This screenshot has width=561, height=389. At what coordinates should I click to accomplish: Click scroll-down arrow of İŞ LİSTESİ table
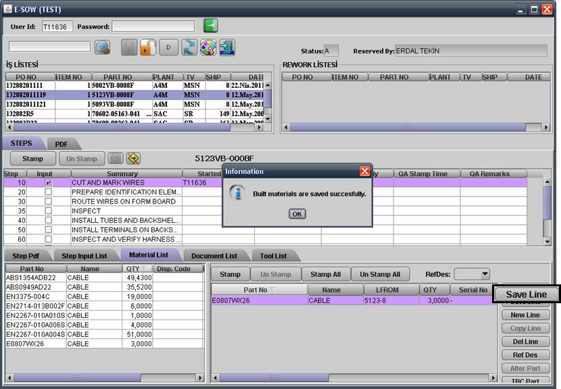pyautogui.click(x=267, y=119)
